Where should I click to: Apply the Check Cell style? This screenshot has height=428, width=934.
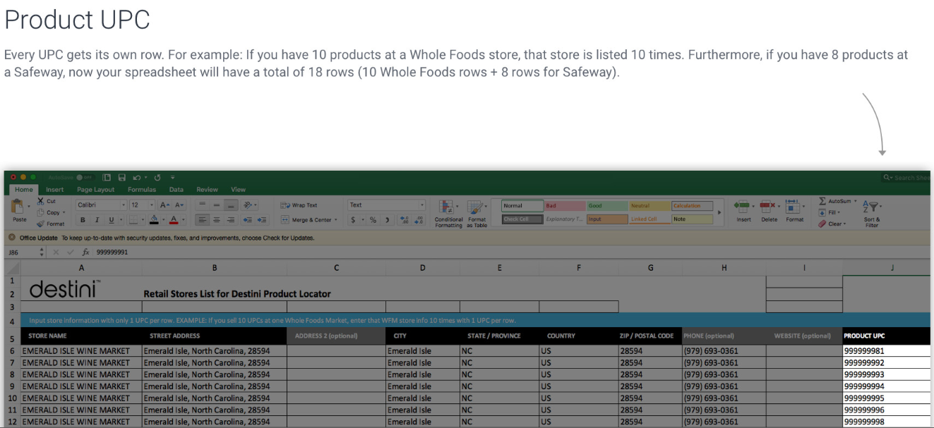pyautogui.click(x=522, y=219)
